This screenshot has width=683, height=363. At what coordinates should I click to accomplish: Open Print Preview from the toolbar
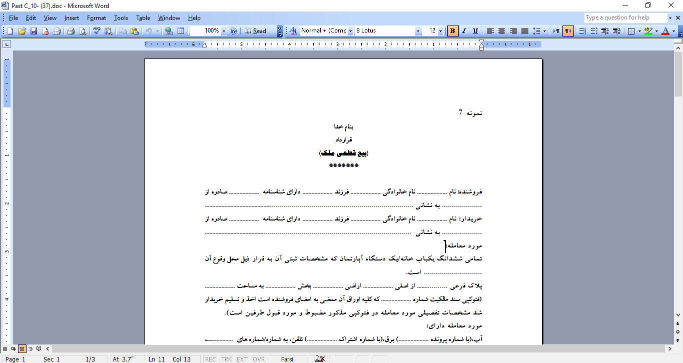coord(82,31)
